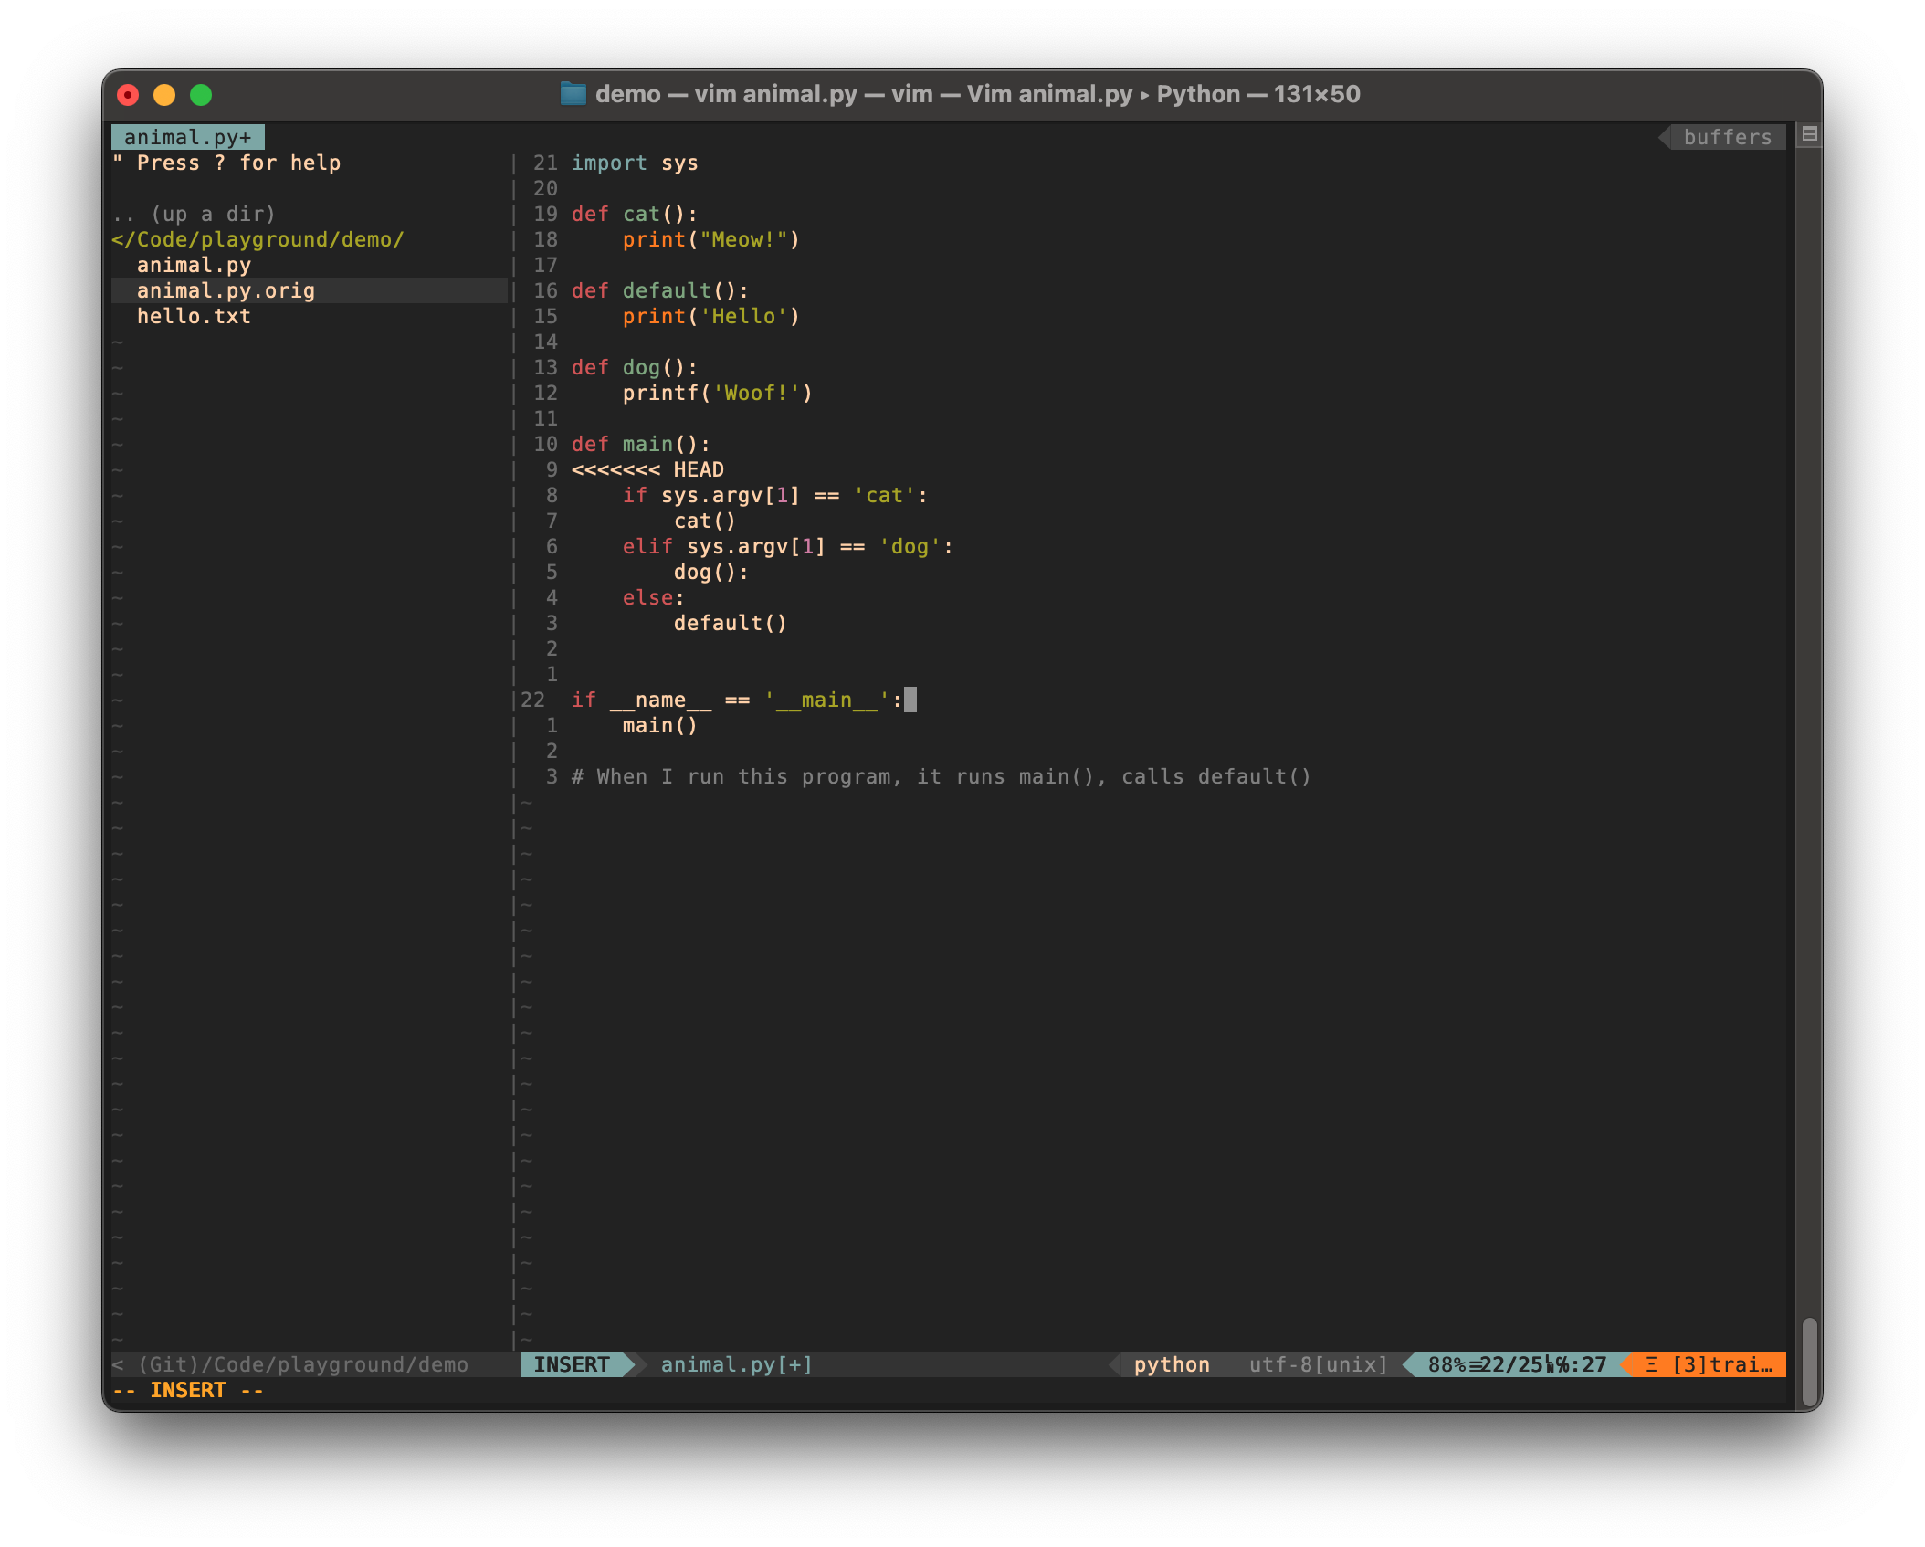Click the utf-8[unix] encoding segment
1925x1547 pixels.
coord(1316,1364)
